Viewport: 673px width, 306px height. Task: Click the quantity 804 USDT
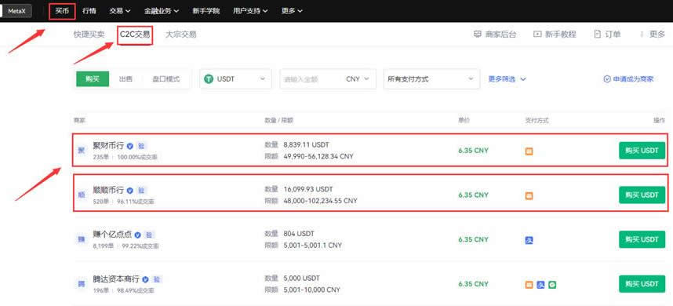pyautogui.click(x=299, y=234)
